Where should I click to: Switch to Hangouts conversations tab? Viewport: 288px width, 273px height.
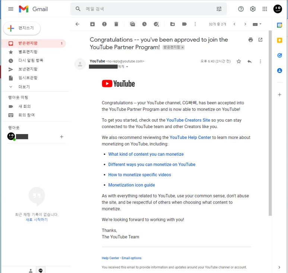click(41, 270)
